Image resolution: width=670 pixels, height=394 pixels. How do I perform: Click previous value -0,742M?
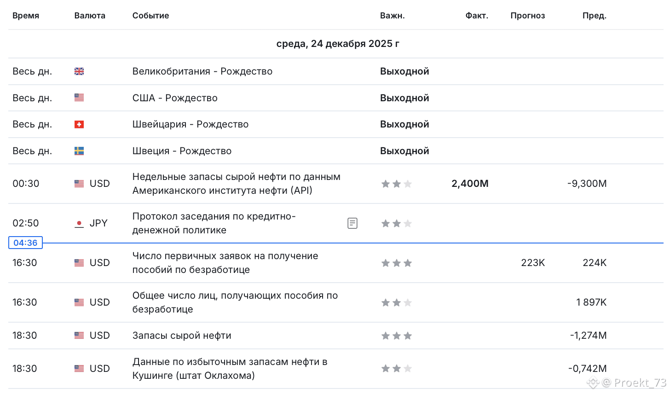pyautogui.click(x=587, y=369)
